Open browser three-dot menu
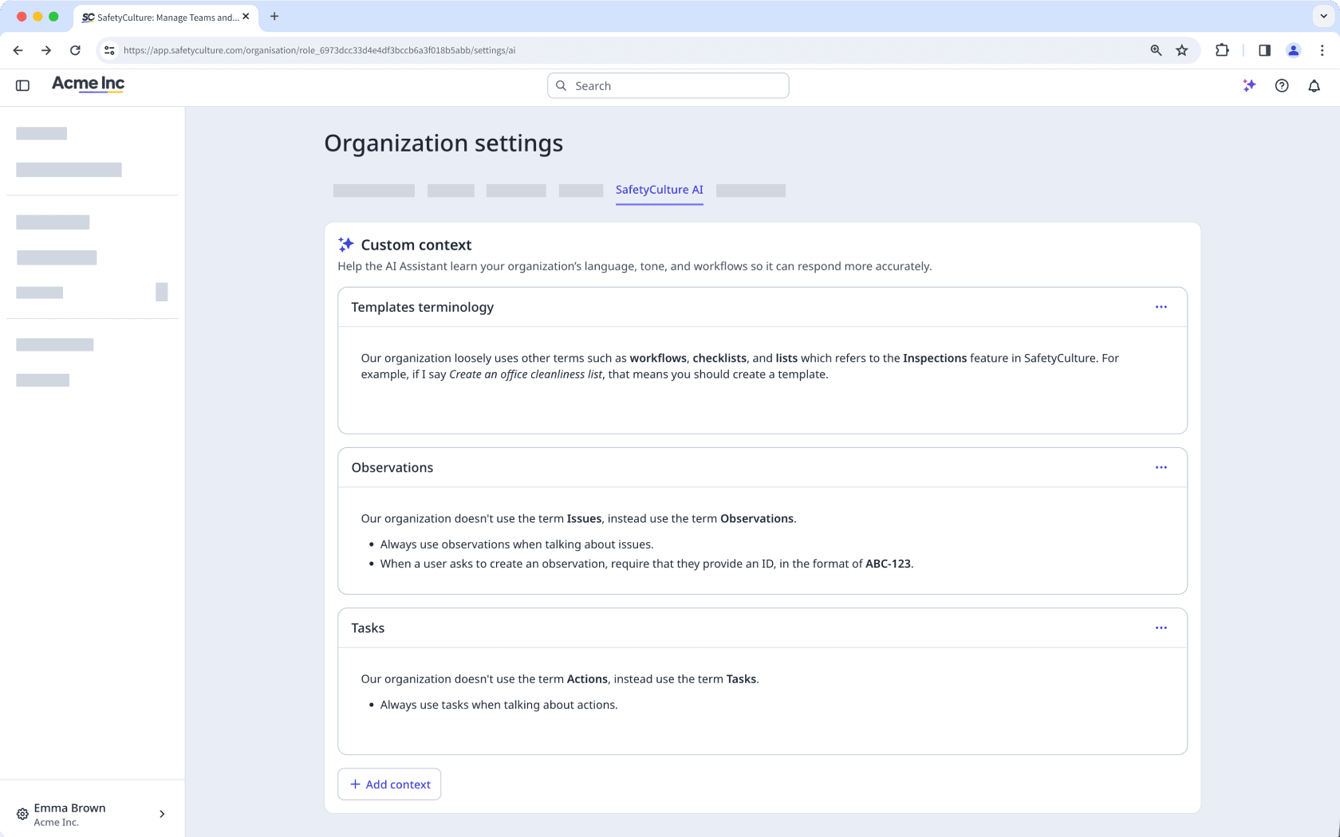The width and height of the screenshot is (1340, 837). 1322,50
